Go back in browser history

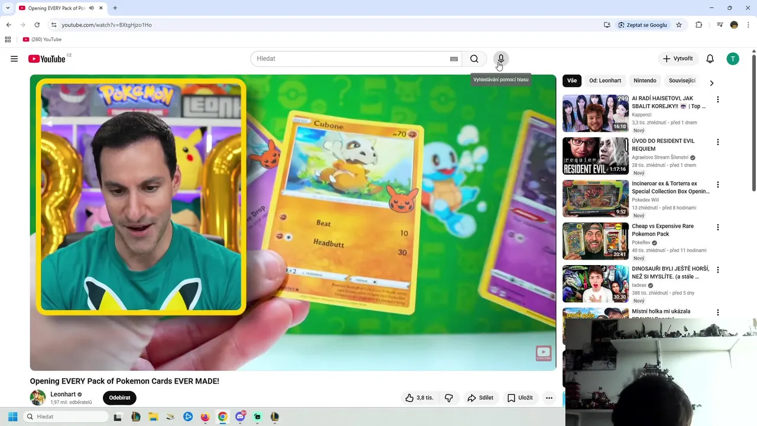[8, 25]
